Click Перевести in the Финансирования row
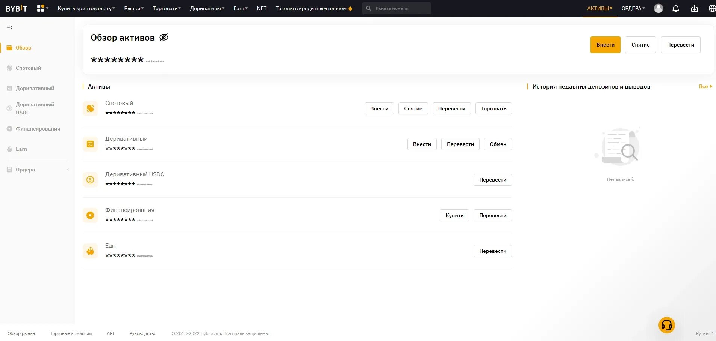 coord(493,215)
